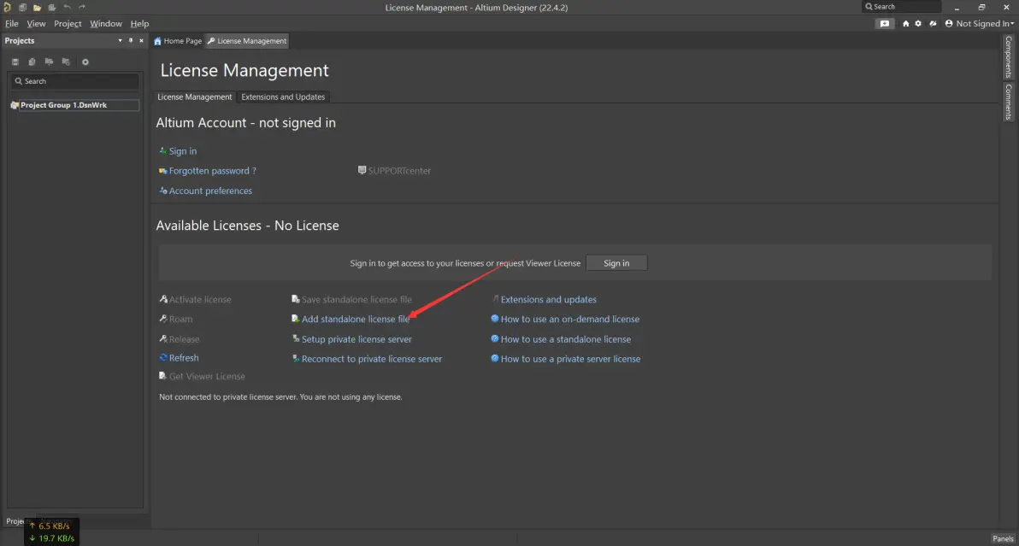Viewport: 1019px width, 546px height.
Task: Open the View menu
Action: (x=36, y=23)
